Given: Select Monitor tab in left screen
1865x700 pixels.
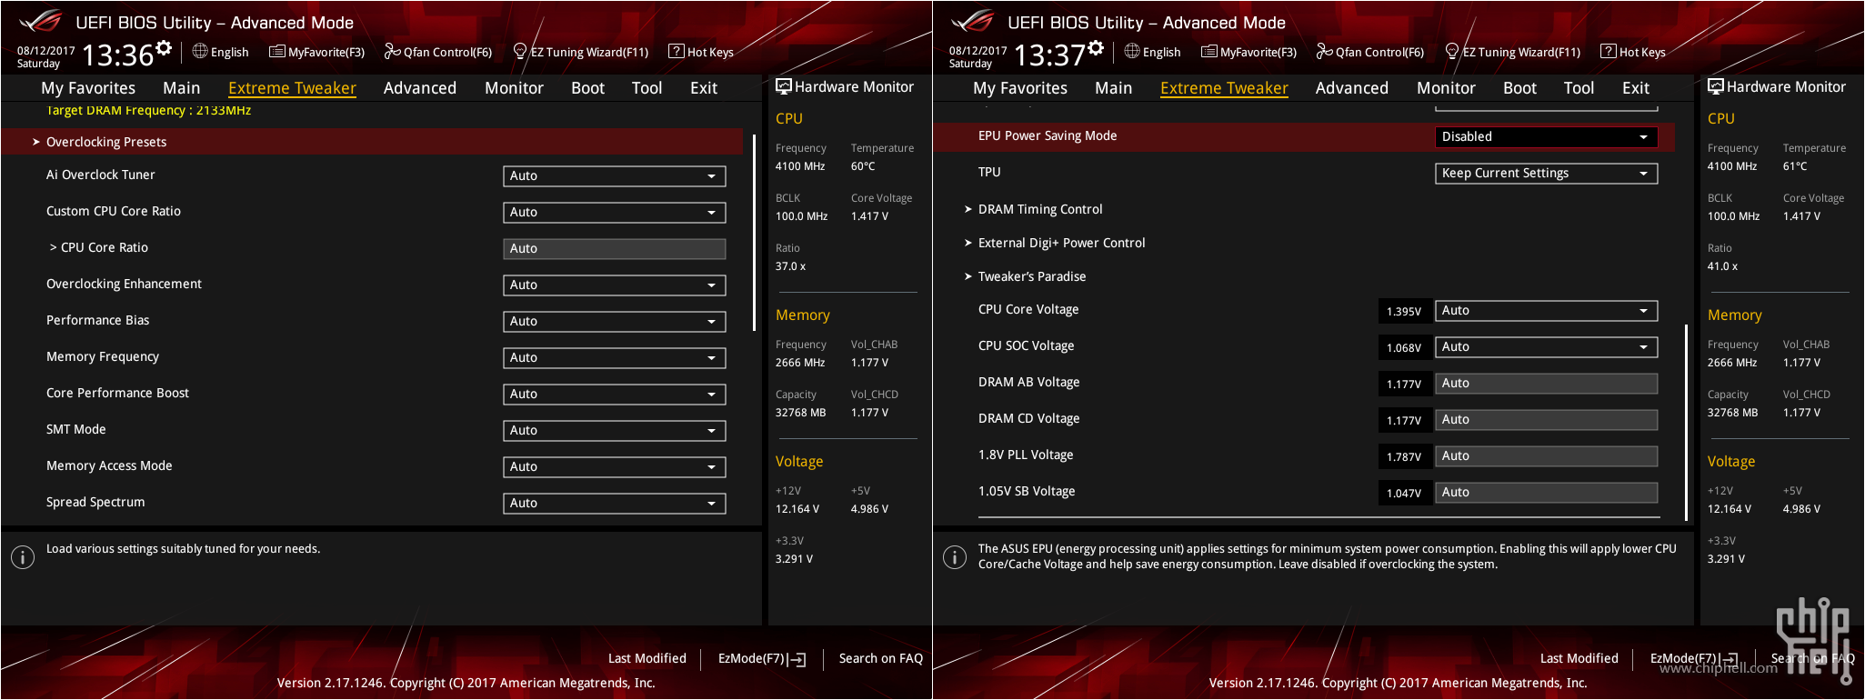Looking at the screenshot, I should [514, 88].
